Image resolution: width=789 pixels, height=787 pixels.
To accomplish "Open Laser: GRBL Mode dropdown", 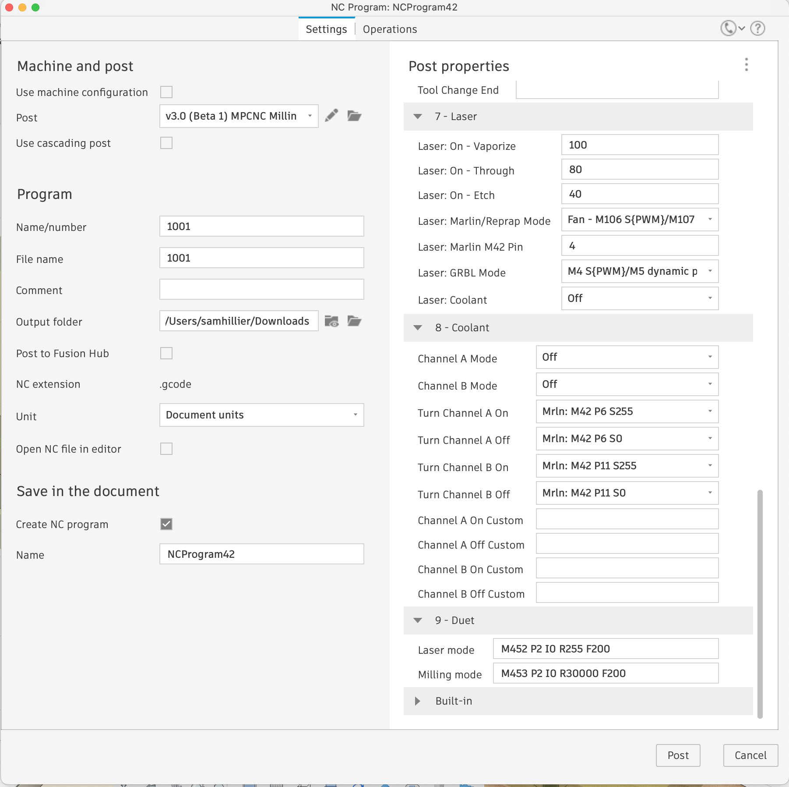I will pyautogui.click(x=640, y=271).
